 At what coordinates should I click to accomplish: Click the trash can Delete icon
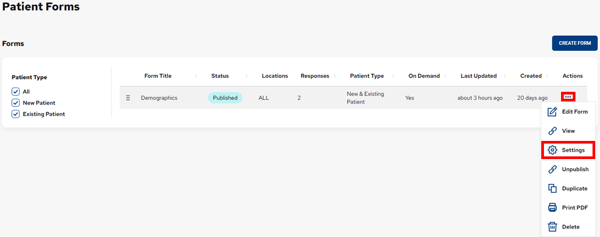553,227
